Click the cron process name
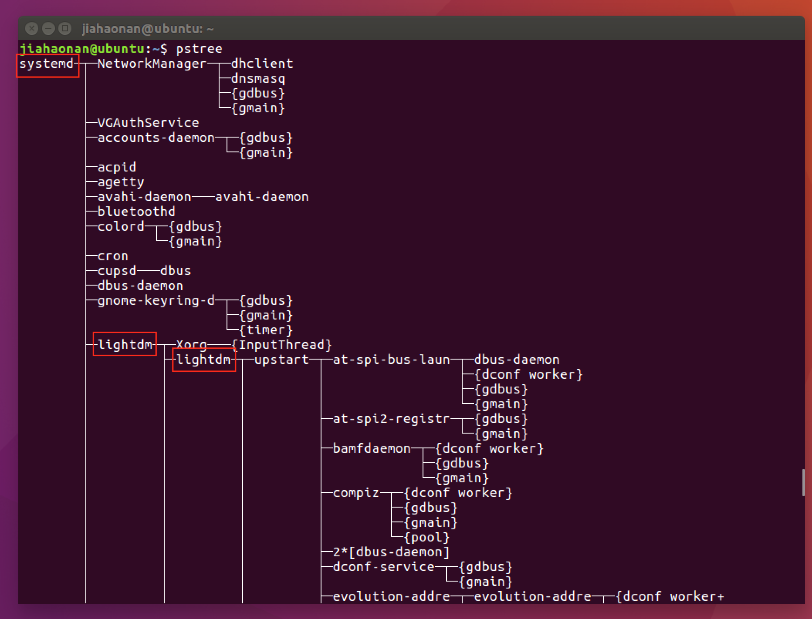Screen dimensions: 812x619 (x=113, y=256)
